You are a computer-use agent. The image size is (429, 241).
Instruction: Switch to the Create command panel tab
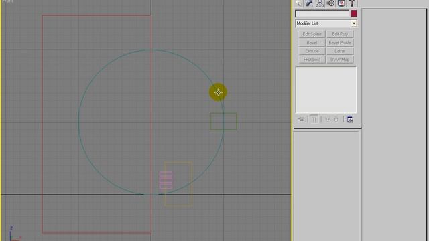[x=299, y=3]
